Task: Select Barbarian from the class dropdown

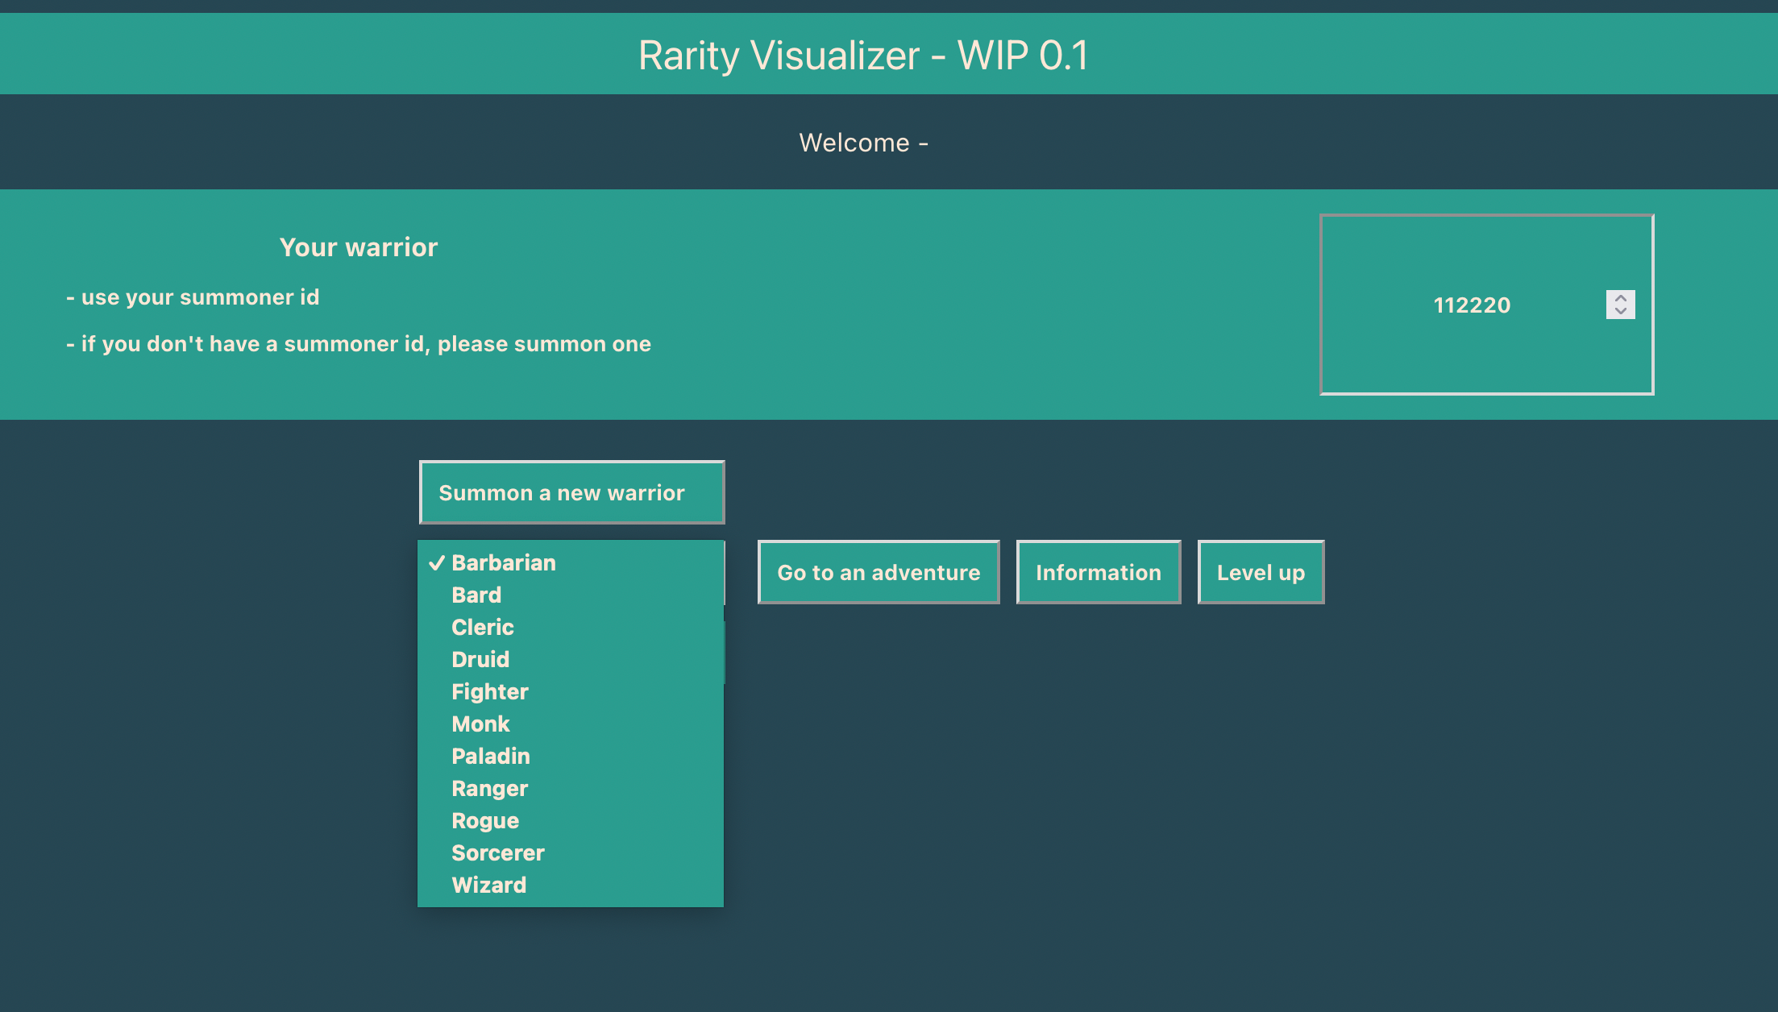Action: pos(503,562)
